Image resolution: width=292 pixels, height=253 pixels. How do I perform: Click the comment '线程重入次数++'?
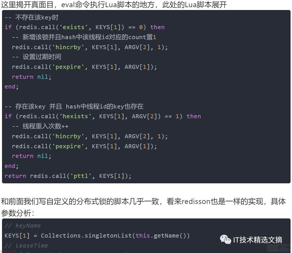[x=40, y=127]
